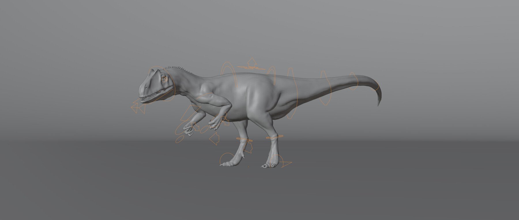Select the large left-pointing arrow below the hands
This screenshot has width=519, height=220.
214,138
